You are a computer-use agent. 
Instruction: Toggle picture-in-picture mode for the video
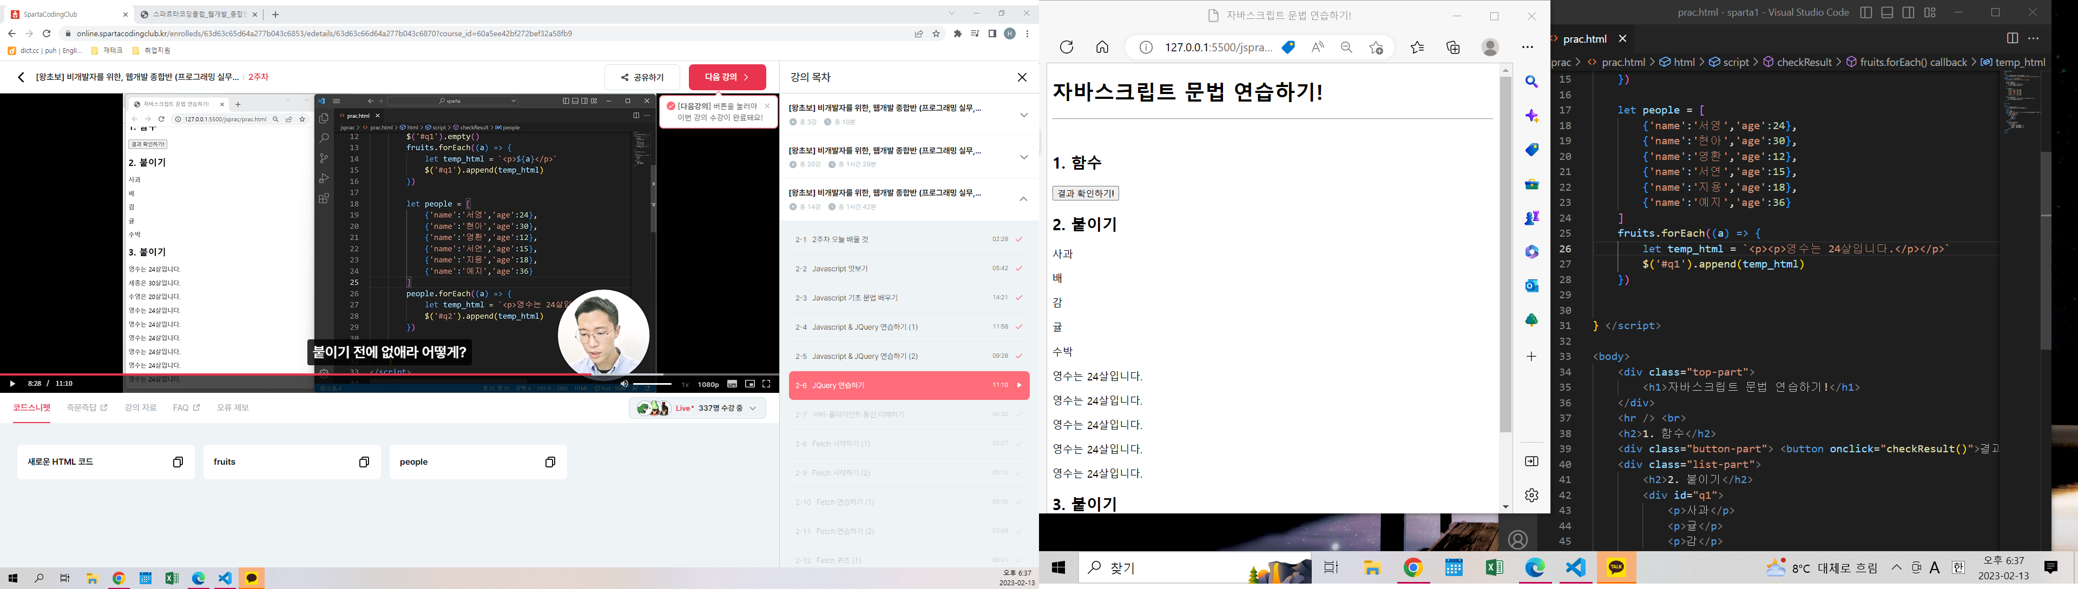coord(749,384)
